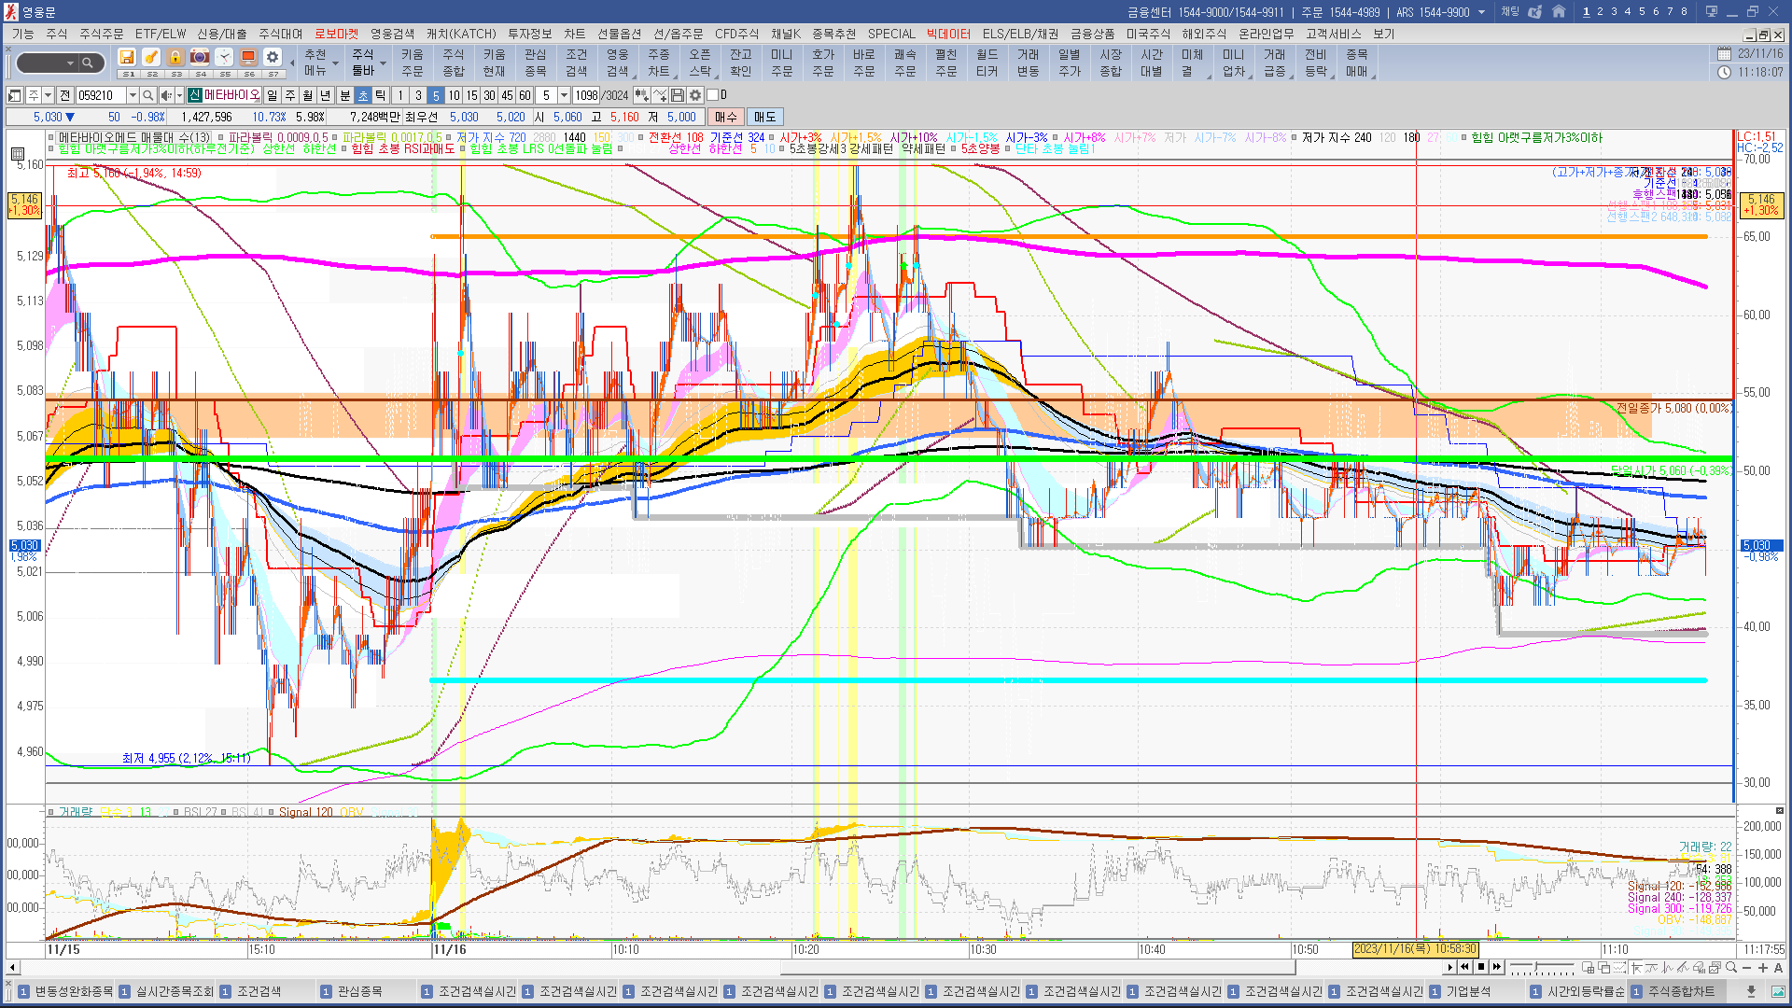Viewport: 1792px width, 1008px height.
Task: Click the chart zoom-in plus icon
Action: 1762,968
